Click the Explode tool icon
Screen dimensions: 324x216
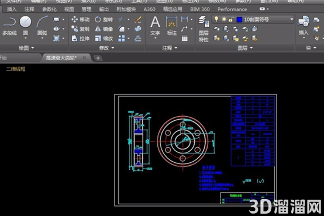click(138, 29)
